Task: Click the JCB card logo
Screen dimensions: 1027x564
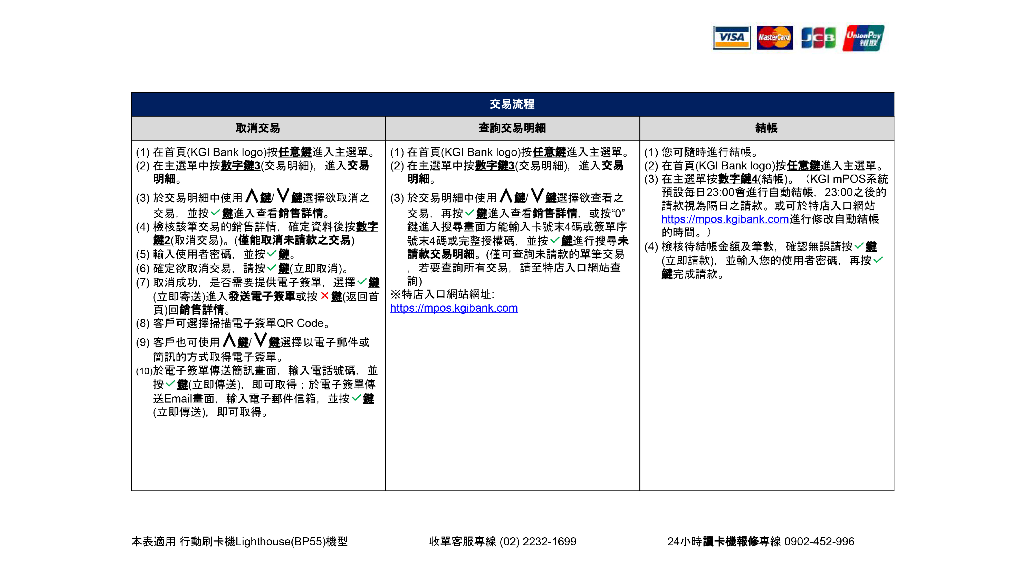Action: 818,37
